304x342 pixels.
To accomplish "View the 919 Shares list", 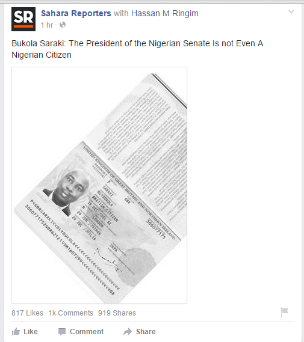I will pyautogui.click(x=117, y=313).
